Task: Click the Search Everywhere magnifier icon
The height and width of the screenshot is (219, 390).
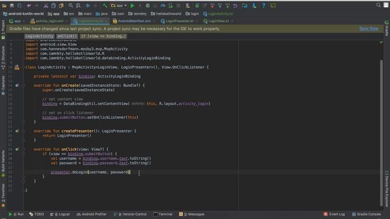Action: point(378,5)
